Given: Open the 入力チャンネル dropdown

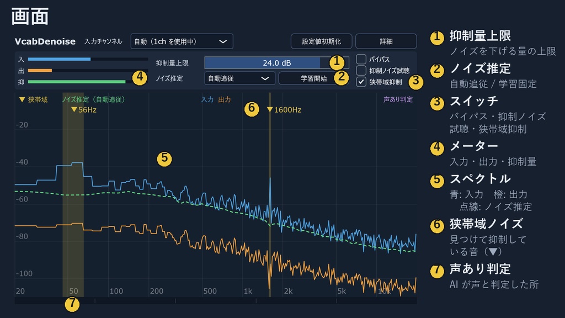Looking at the screenshot, I should (x=182, y=41).
